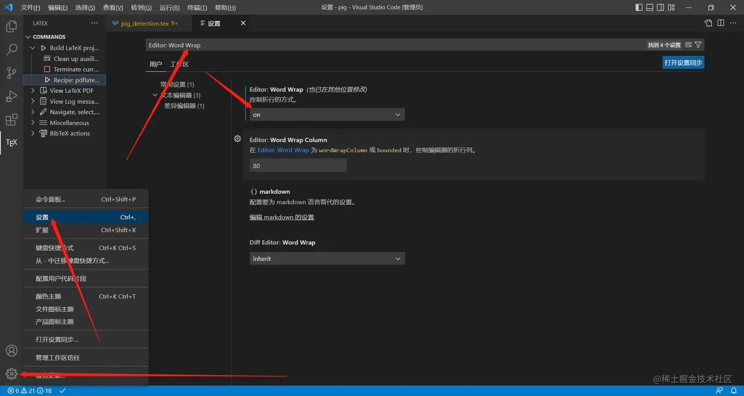Choose 扩展 from the manage menu

(86, 230)
